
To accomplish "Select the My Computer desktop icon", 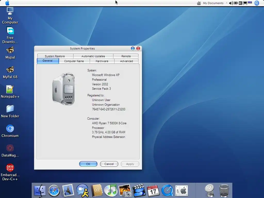I will coord(10,15).
